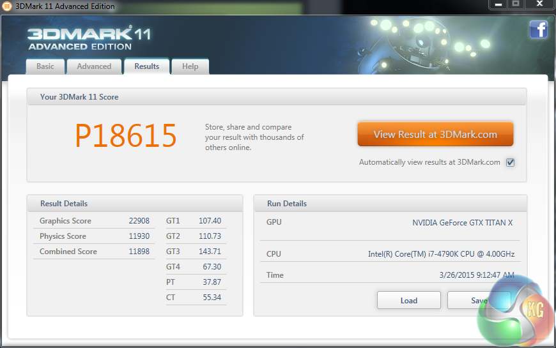Image resolution: width=556 pixels, height=348 pixels.
Task: Open the Help tab
Action: tap(190, 66)
